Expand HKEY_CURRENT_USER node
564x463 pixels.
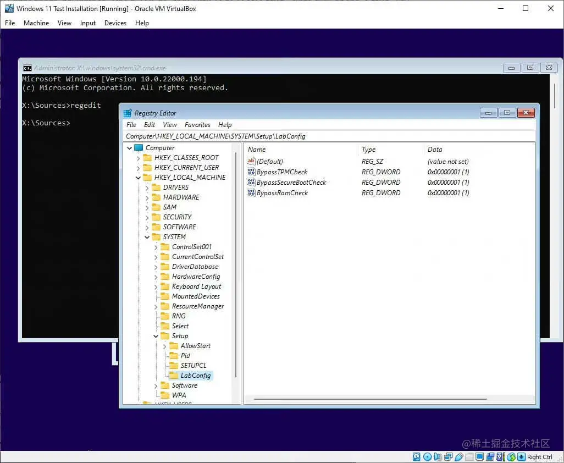138,168
